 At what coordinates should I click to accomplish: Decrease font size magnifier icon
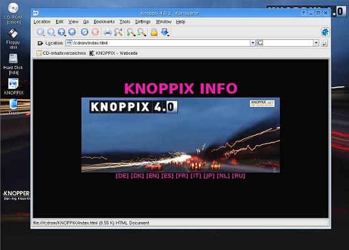click(141, 32)
